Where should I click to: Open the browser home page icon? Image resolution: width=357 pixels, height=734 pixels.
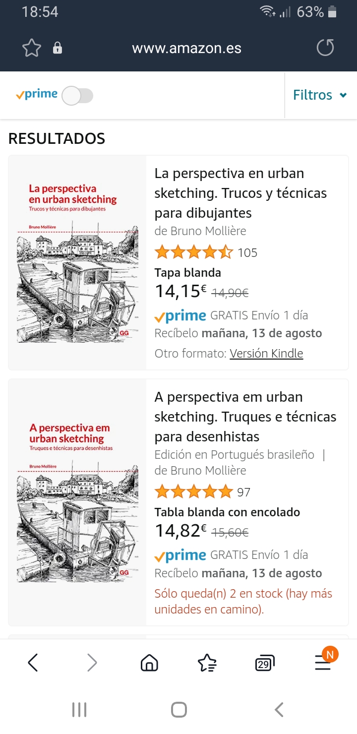pyautogui.click(x=149, y=663)
